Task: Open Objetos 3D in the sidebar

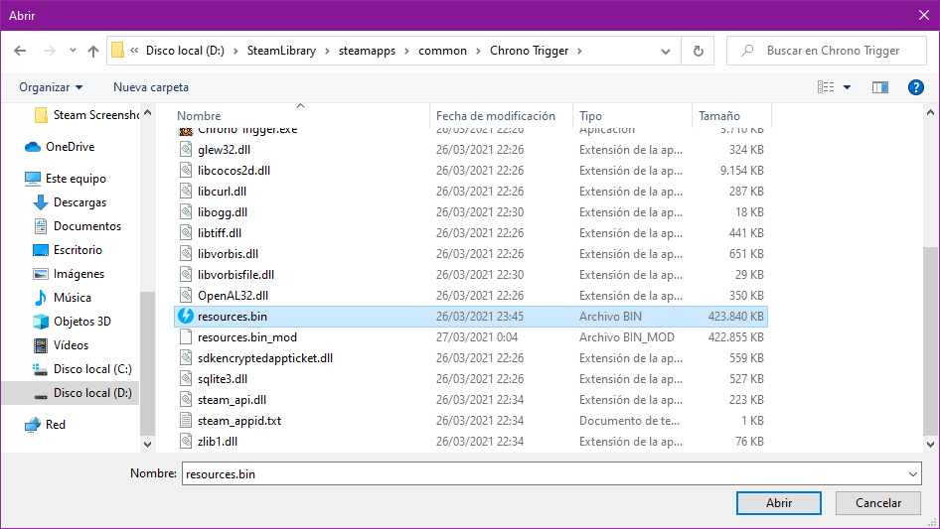Action: [72, 322]
